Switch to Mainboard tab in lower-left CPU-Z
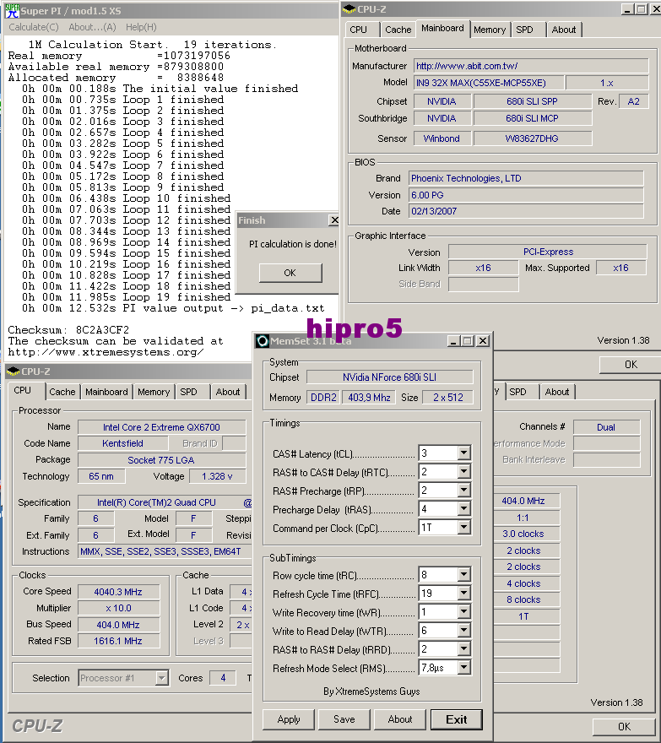The image size is (661, 743). pos(106,392)
